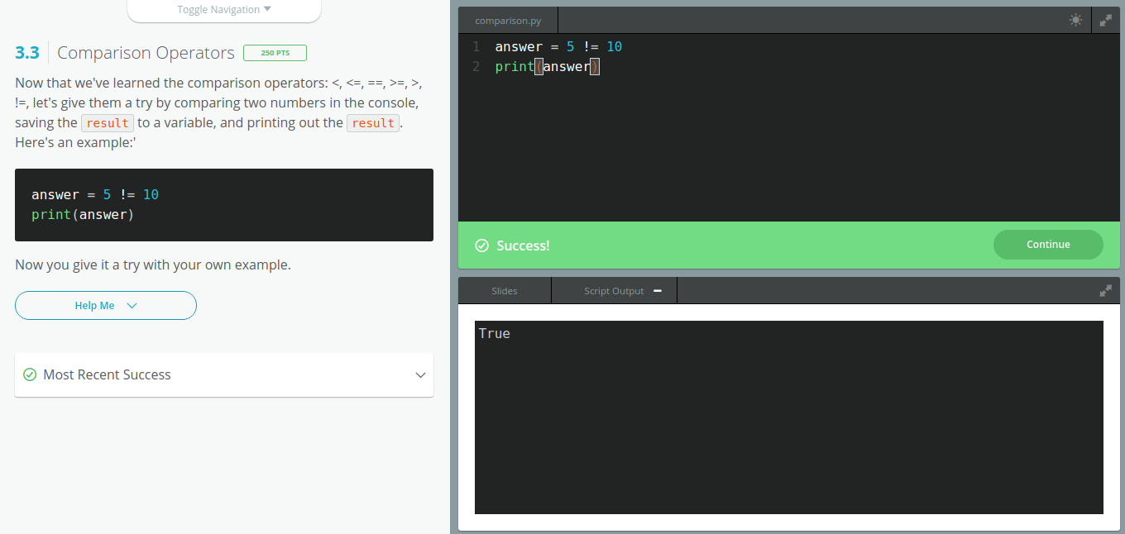Expand the code editor to fullscreen

click(1106, 20)
